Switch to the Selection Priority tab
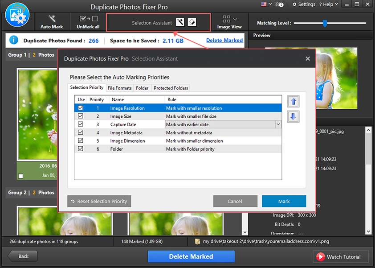Screen dimensions: 375x268 [x=86, y=87]
